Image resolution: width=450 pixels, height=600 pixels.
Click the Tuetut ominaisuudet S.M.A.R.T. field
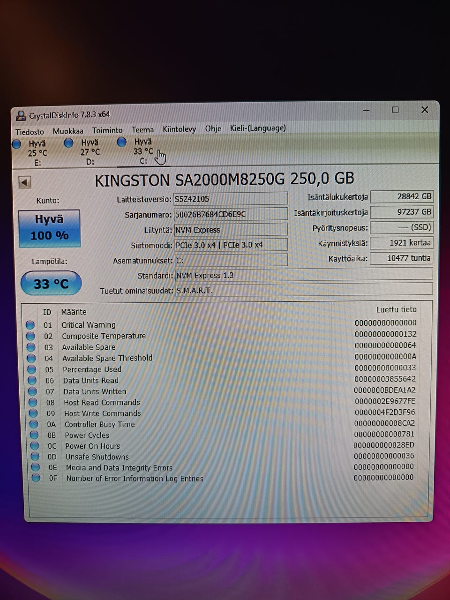click(x=304, y=290)
